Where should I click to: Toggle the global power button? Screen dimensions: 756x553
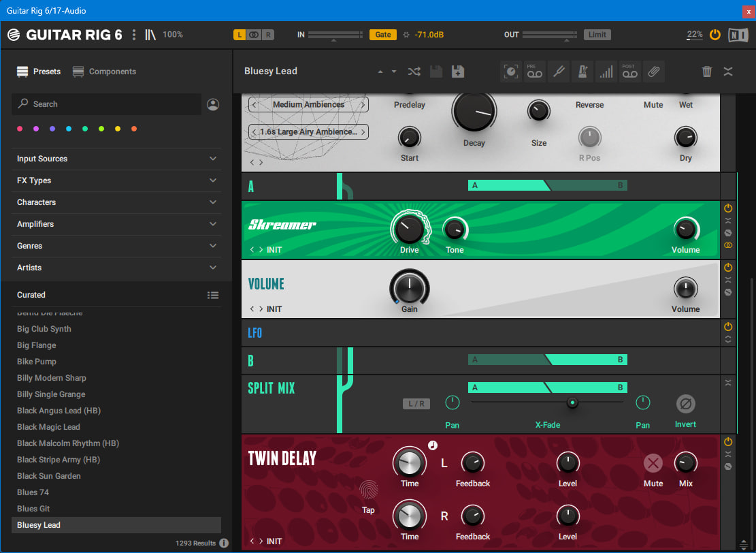[715, 35]
